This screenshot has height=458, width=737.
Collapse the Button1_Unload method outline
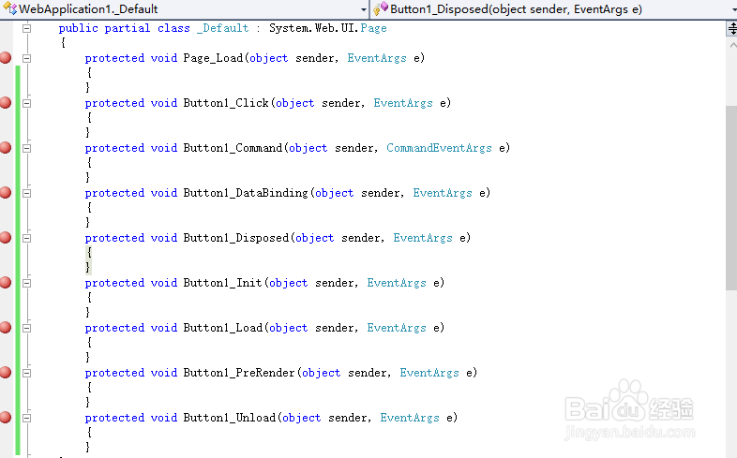click(x=27, y=418)
